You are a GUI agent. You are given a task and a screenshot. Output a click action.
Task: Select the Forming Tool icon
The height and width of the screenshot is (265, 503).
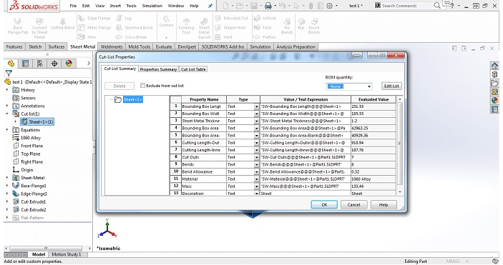186,26
